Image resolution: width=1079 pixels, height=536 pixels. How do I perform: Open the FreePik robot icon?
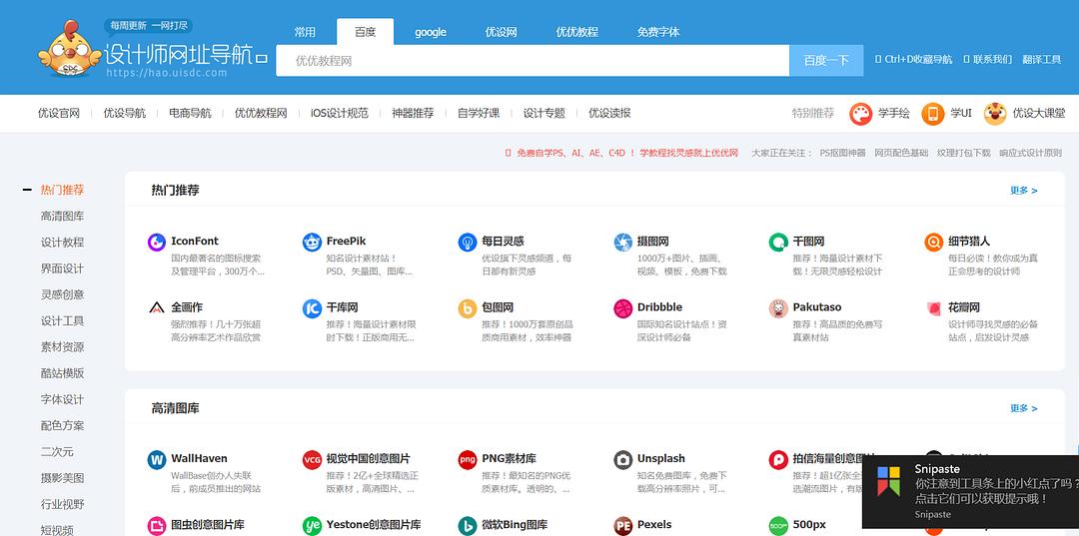pyautogui.click(x=312, y=242)
